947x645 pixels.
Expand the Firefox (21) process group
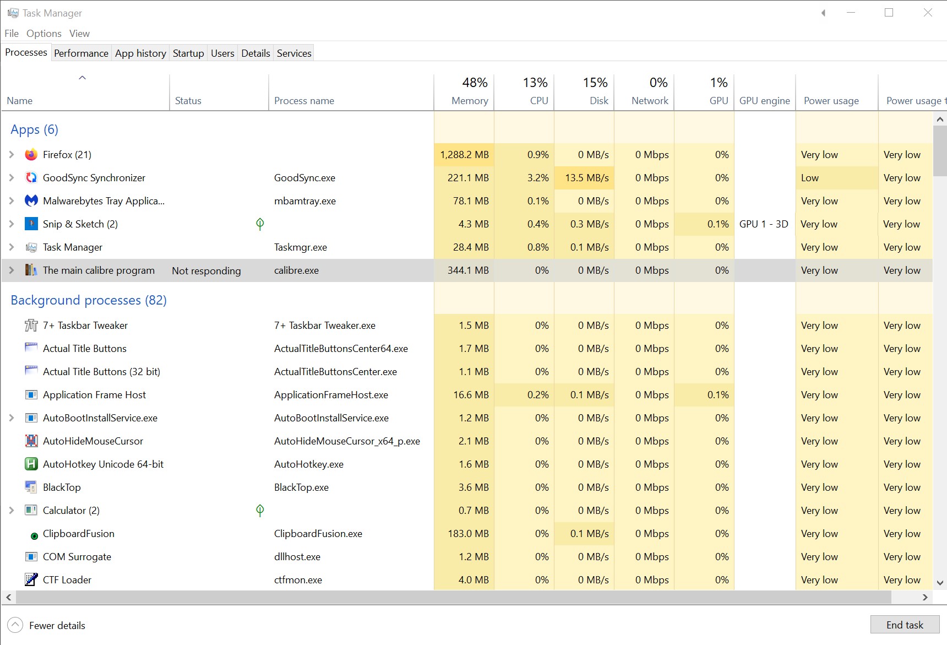[12, 155]
